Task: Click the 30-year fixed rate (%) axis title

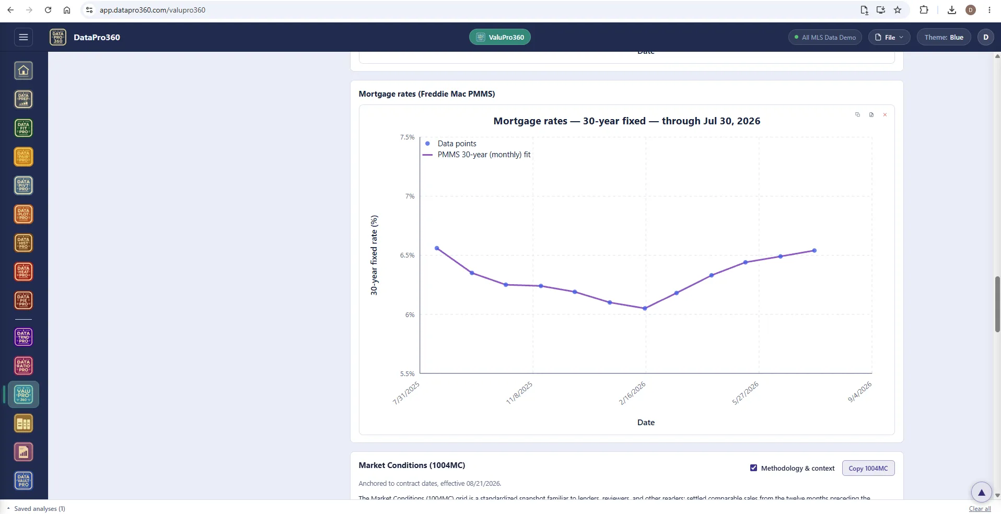Action: point(374,255)
